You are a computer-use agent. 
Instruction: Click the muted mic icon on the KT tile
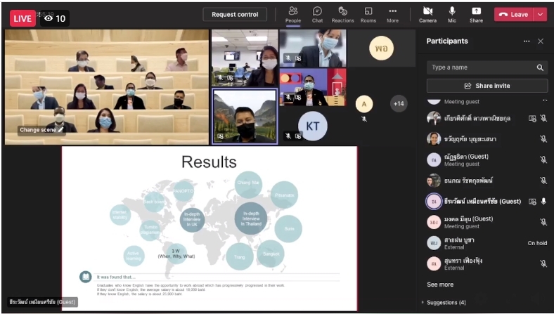point(288,136)
